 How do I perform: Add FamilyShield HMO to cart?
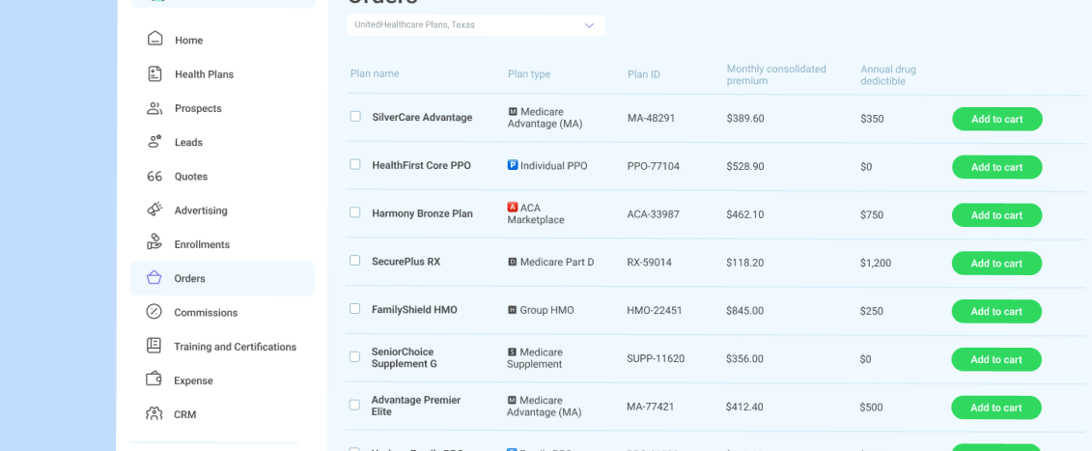click(x=996, y=311)
